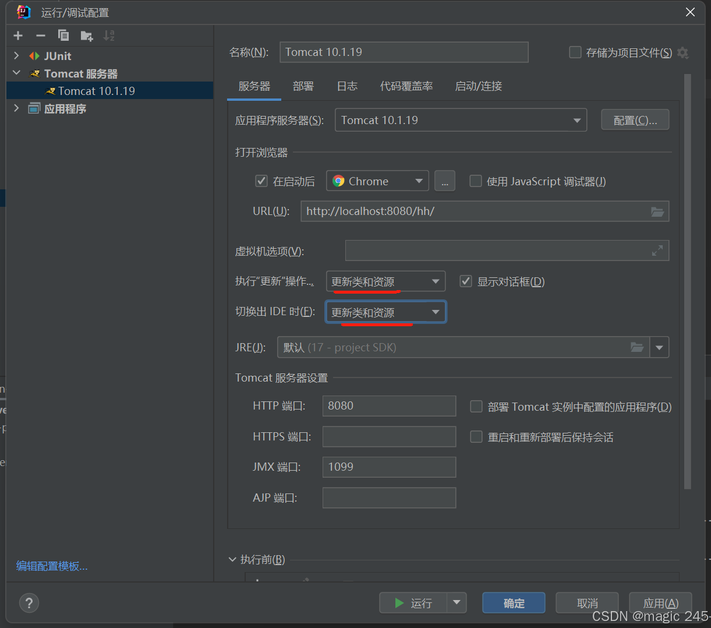Expand the JUnit tree node
Image resolution: width=711 pixels, height=628 pixels.
click(x=16, y=56)
